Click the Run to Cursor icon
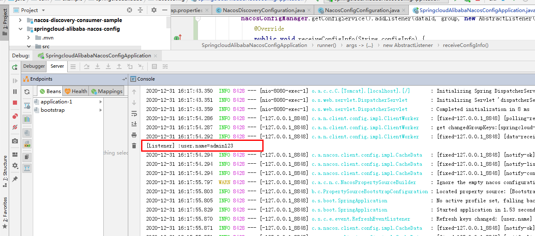Screen dimensions: 535x236 click(141, 66)
